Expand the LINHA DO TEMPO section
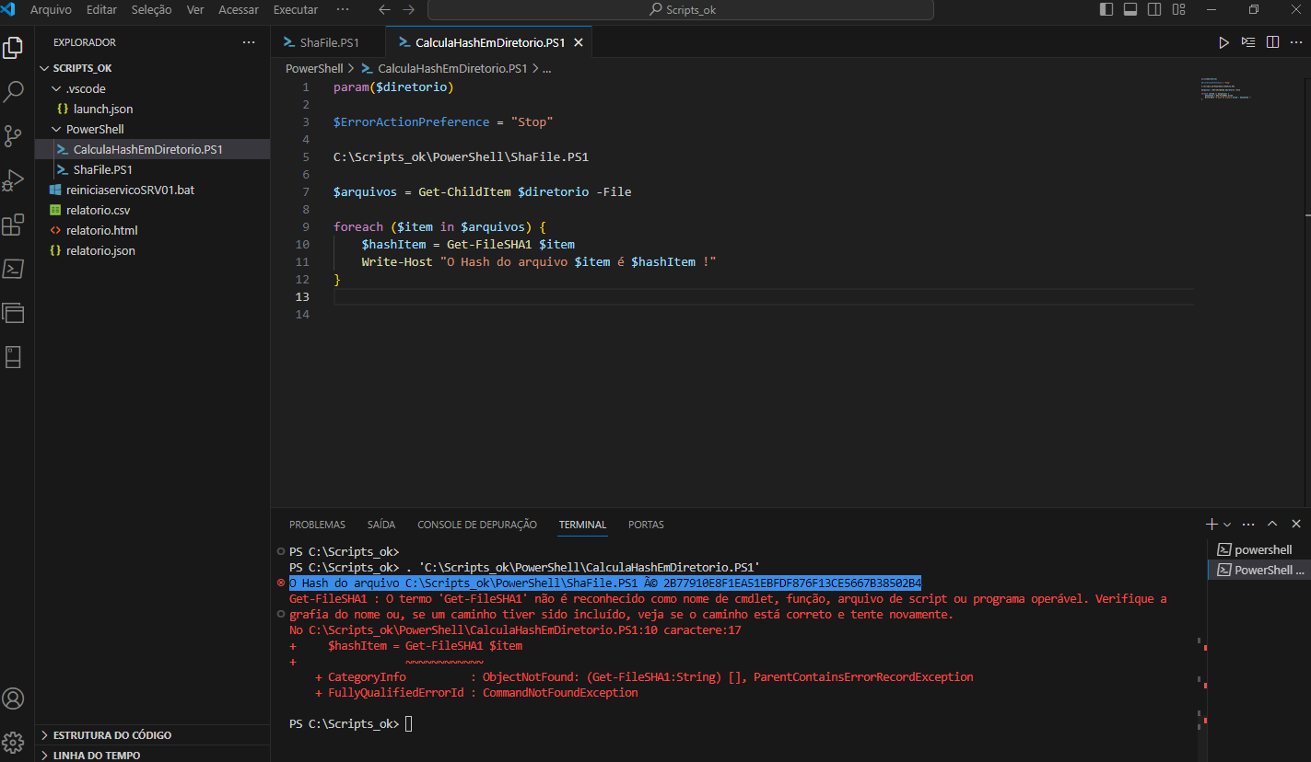Screen dimensions: 1311x762 [153, 755]
